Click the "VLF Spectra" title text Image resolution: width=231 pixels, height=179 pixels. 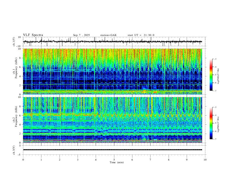click(x=33, y=35)
